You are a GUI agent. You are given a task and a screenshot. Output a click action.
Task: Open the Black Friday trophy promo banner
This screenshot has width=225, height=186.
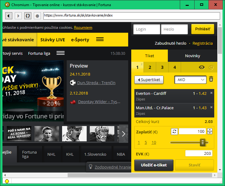(x=33, y=91)
